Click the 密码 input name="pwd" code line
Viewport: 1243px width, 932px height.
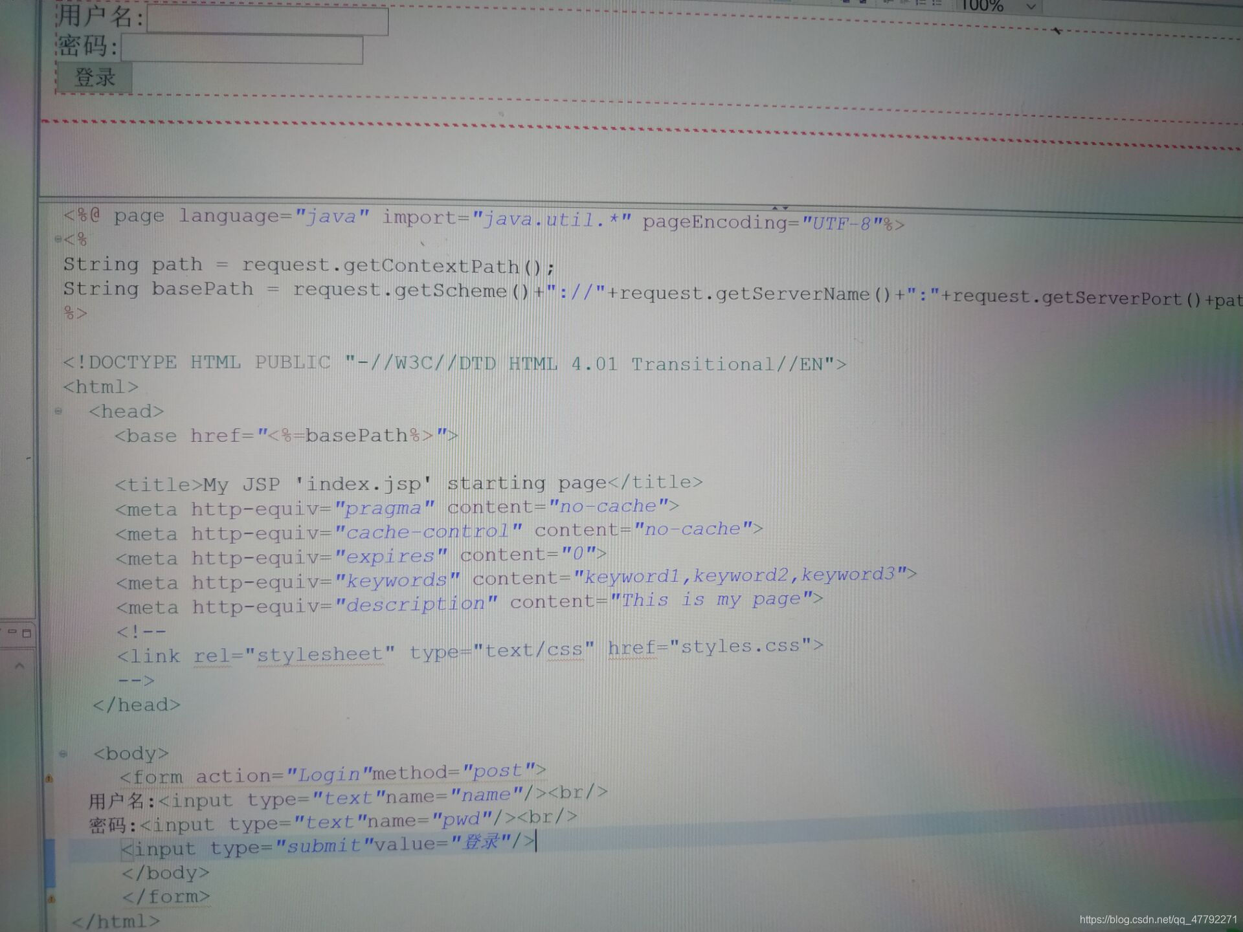click(x=333, y=822)
